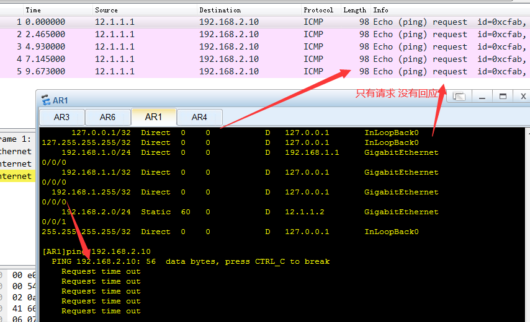Select the AR1 tab
Screen dimensions: 530x322
point(153,117)
